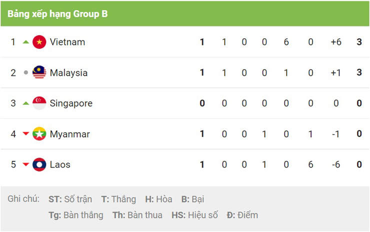
Task: Click the Myanmar flag icon
Action: 39,134
